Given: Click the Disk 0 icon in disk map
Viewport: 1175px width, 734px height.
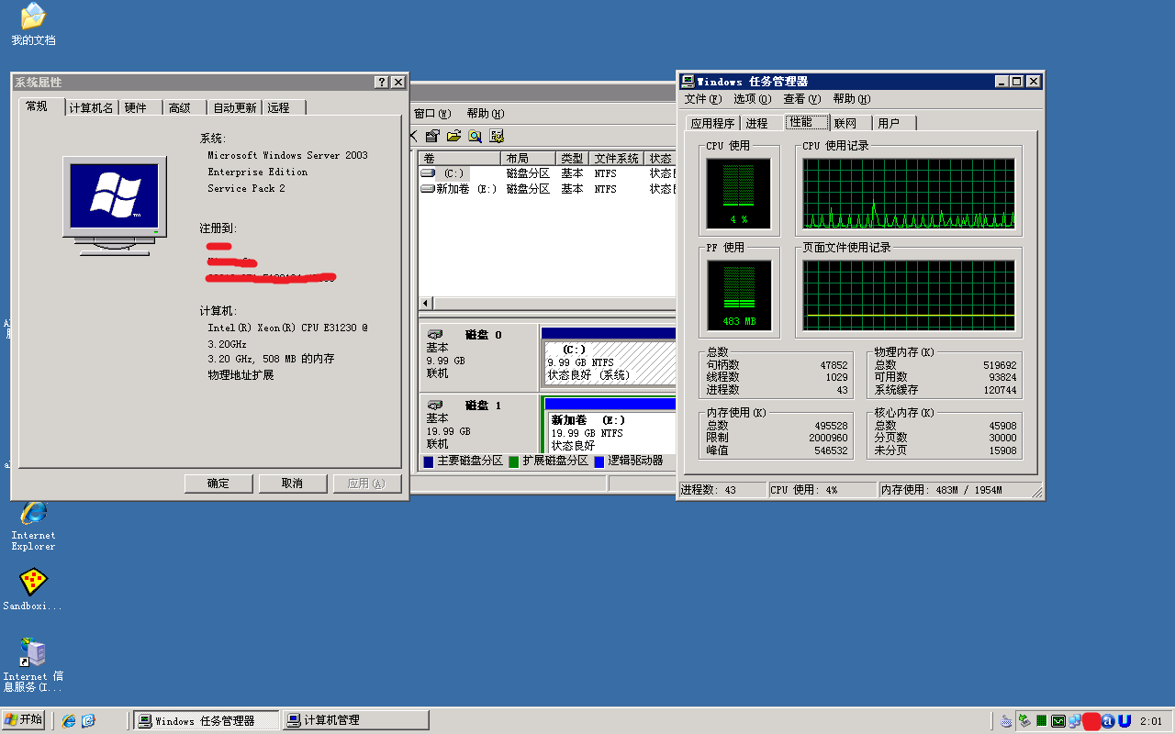Looking at the screenshot, I should (435, 335).
